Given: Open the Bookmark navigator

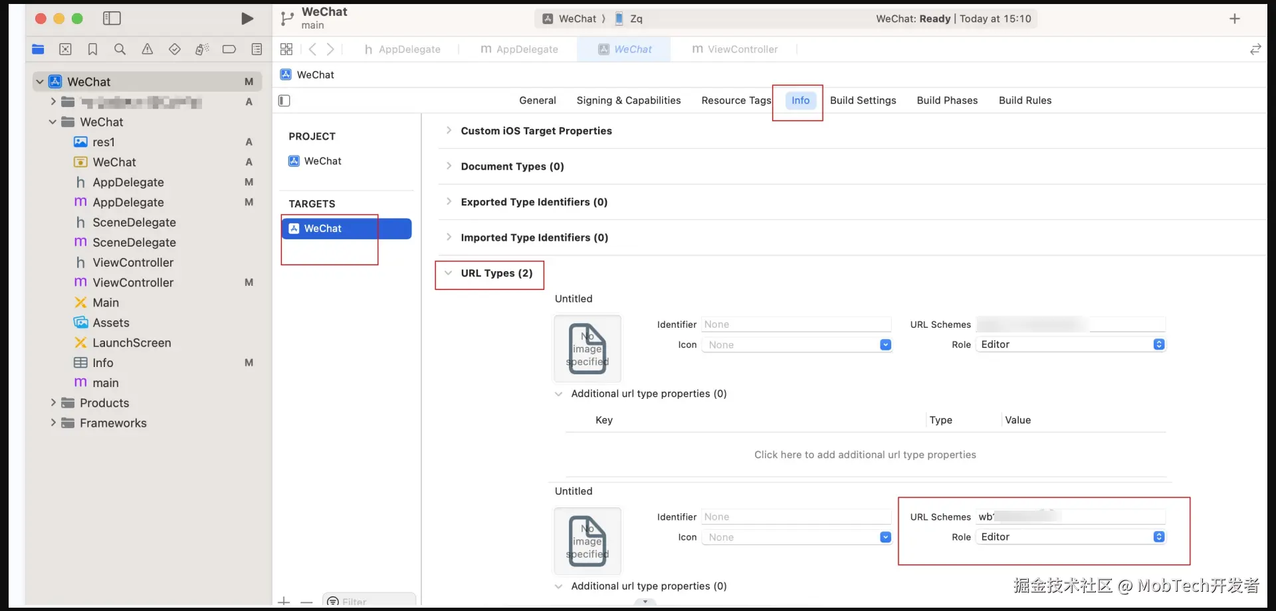Looking at the screenshot, I should (92, 49).
